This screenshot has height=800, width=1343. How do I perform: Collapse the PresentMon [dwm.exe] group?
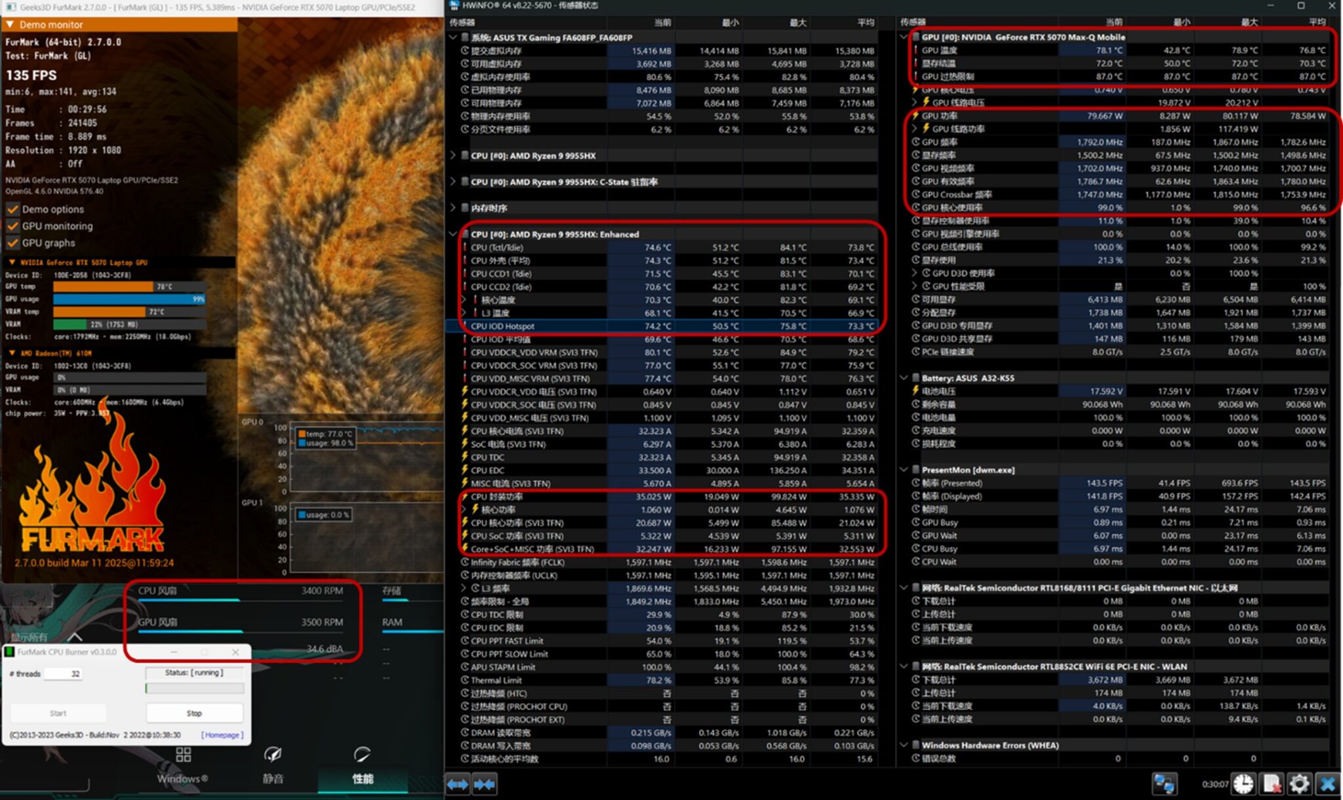tap(904, 470)
